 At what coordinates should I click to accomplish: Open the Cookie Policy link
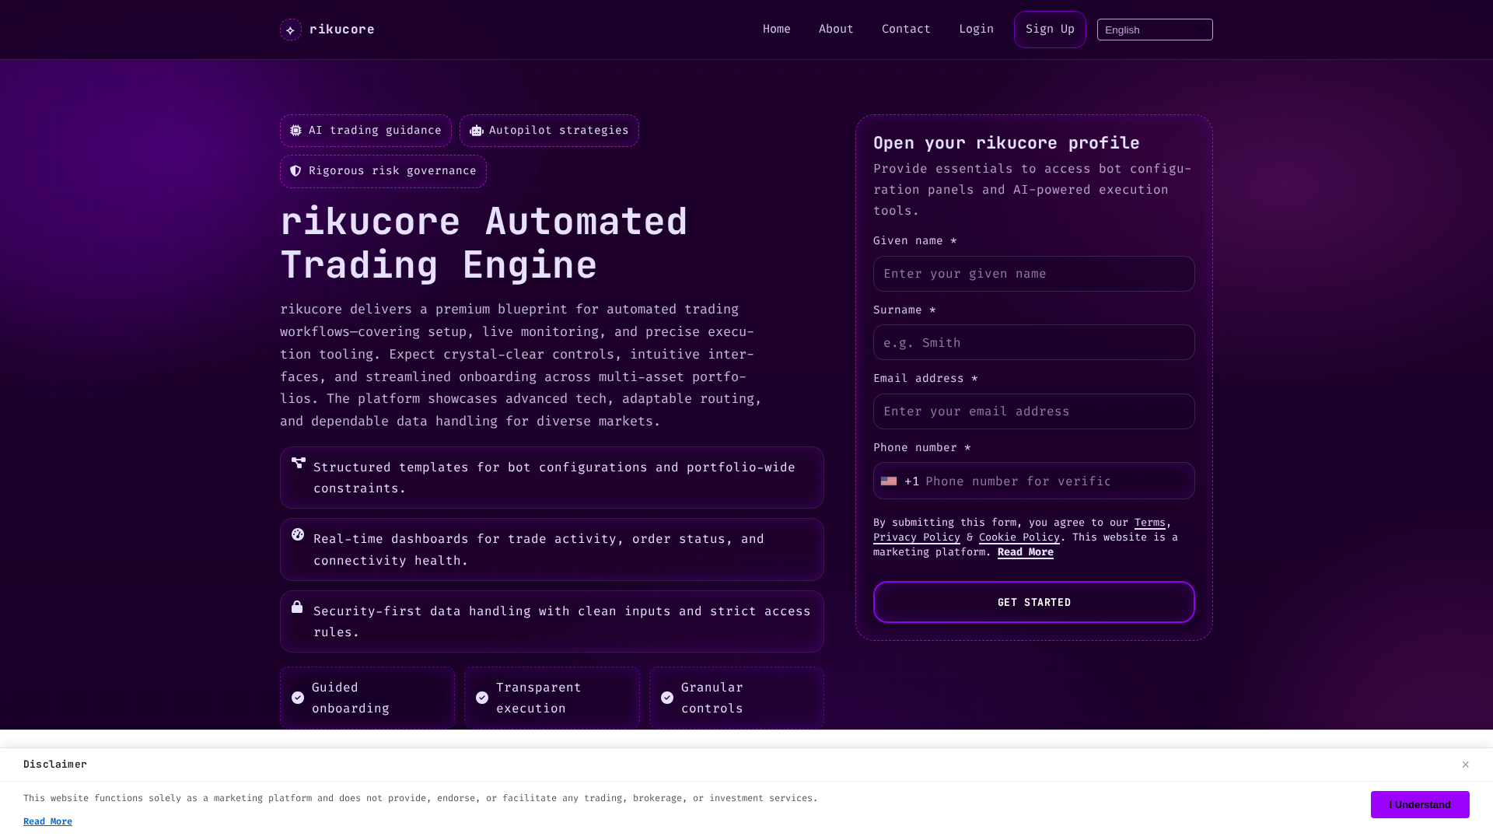(1019, 537)
